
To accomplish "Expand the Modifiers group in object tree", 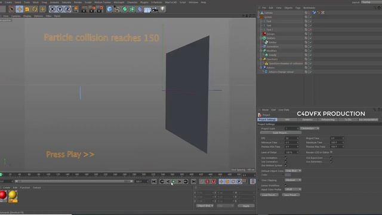I will coord(261,51).
